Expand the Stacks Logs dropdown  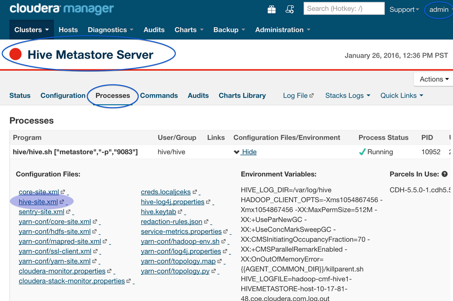pyautogui.click(x=347, y=96)
